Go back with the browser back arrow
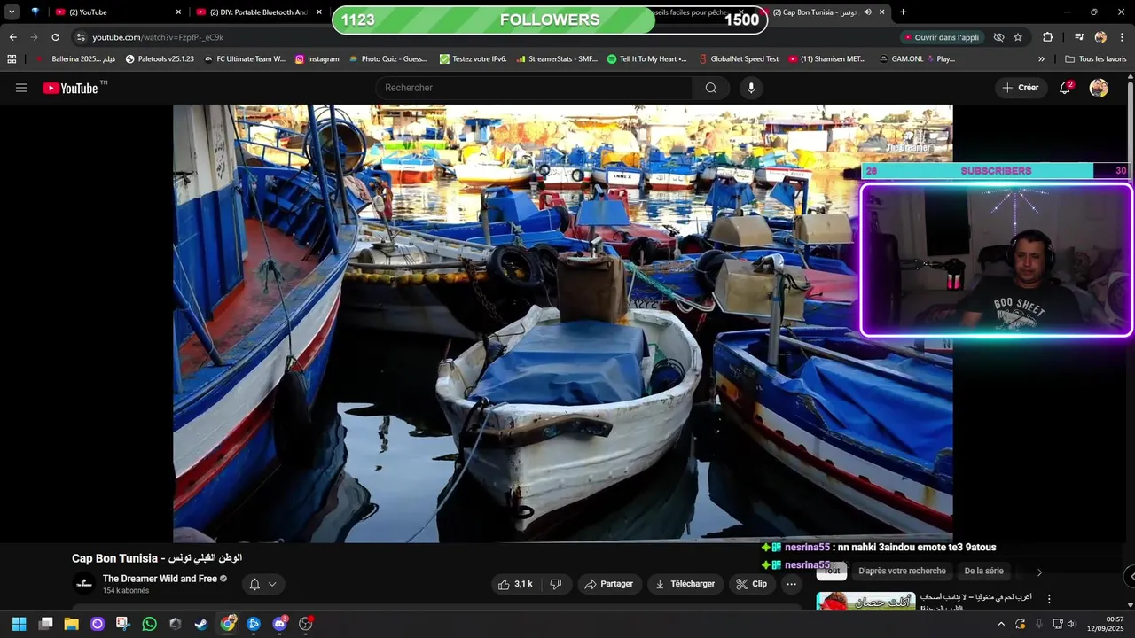This screenshot has height=638, width=1135. [12, 37]
